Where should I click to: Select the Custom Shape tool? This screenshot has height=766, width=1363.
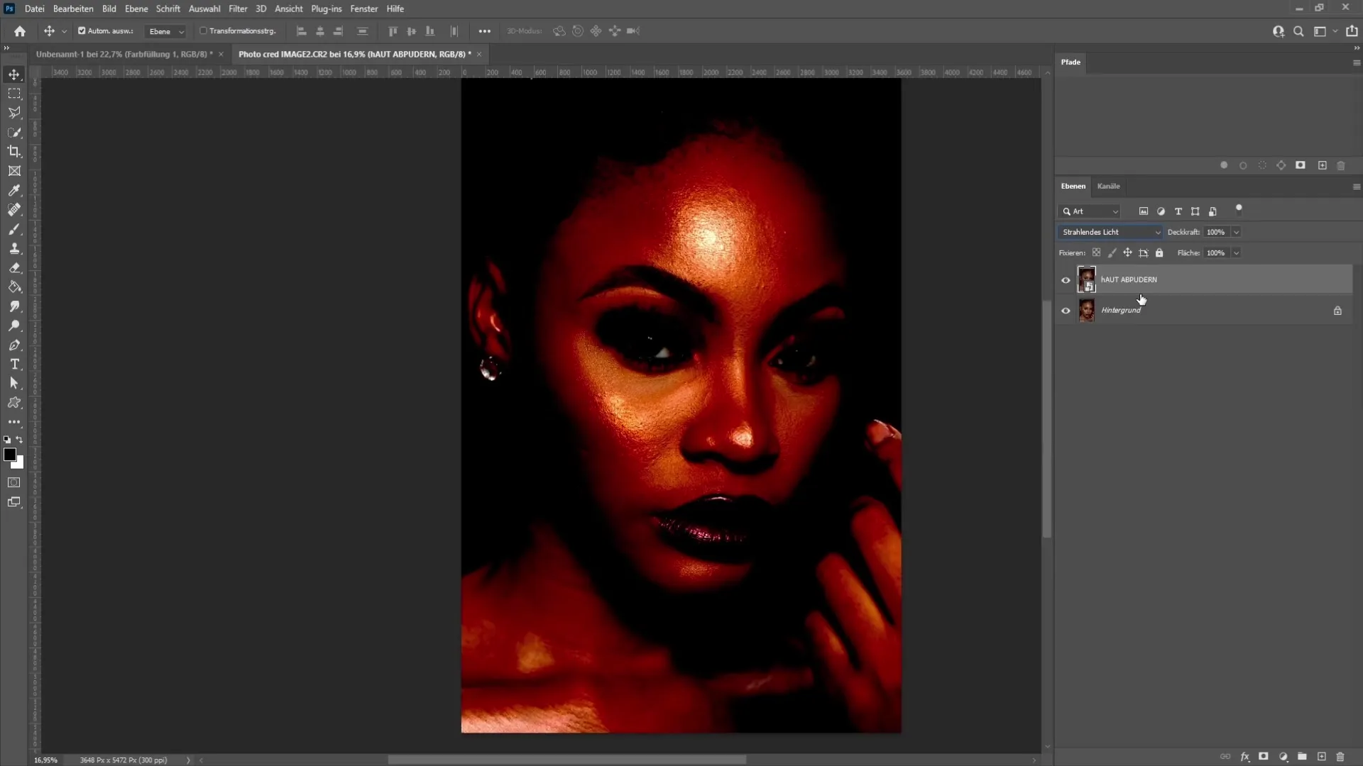tap(14, 402)
